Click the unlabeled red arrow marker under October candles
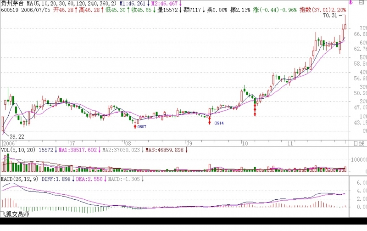This screenshot has width=367, height=231. point(255,110)
